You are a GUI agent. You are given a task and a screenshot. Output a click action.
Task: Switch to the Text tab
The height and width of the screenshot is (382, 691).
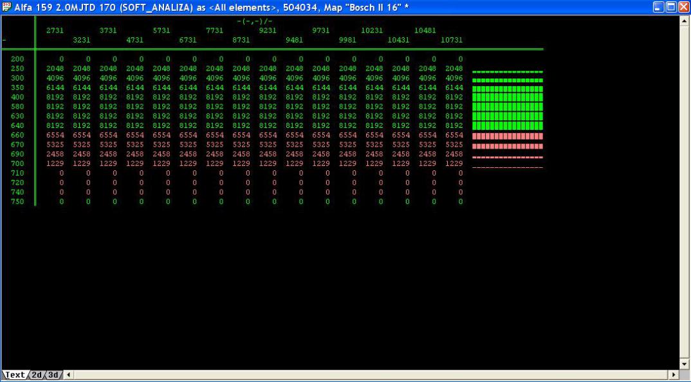point(15,375)
